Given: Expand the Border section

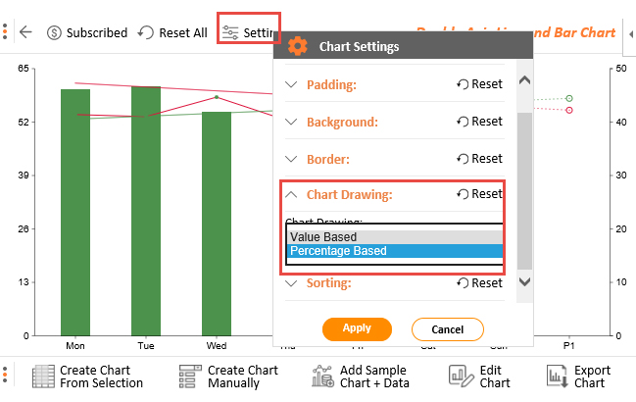Looking at the screenshot, I should [x=291, y=159].
